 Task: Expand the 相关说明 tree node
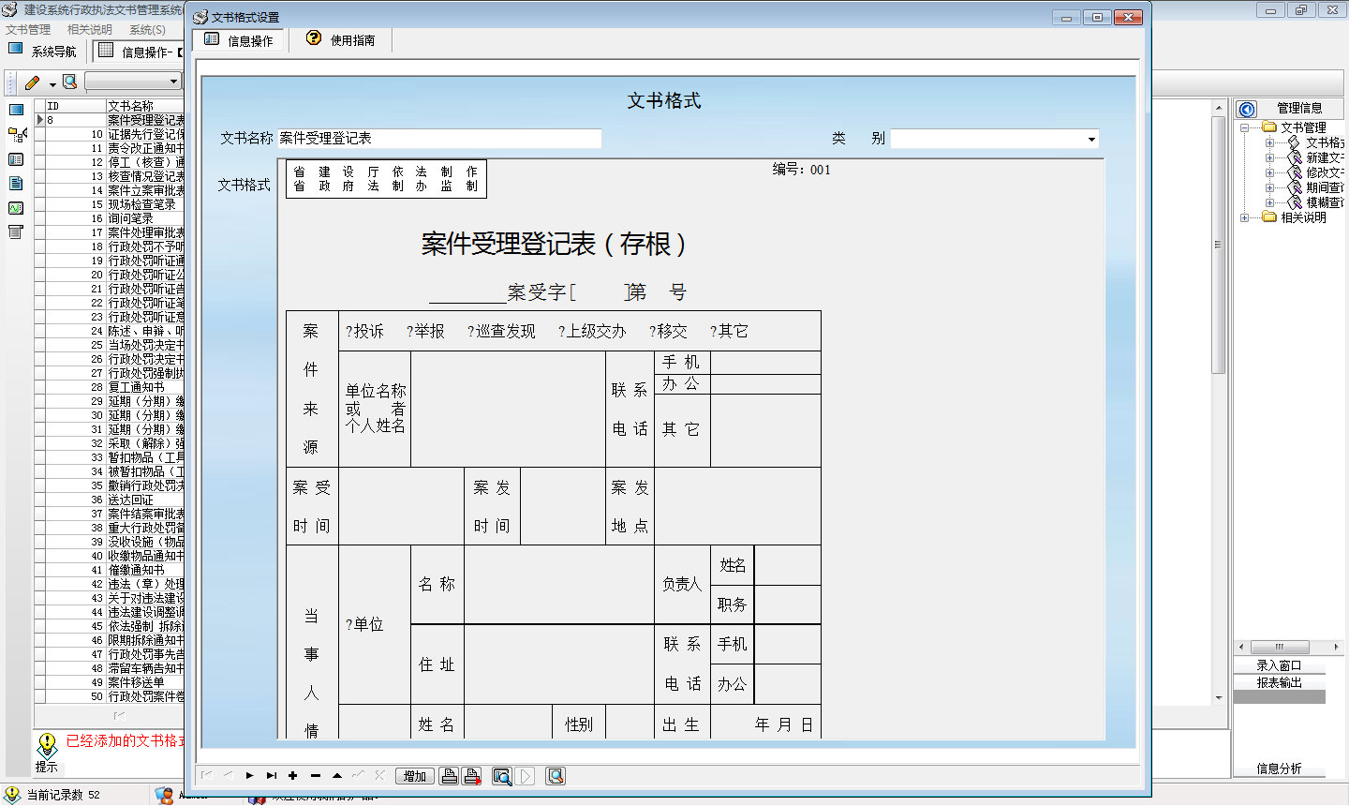click(x=1245, y=217)
